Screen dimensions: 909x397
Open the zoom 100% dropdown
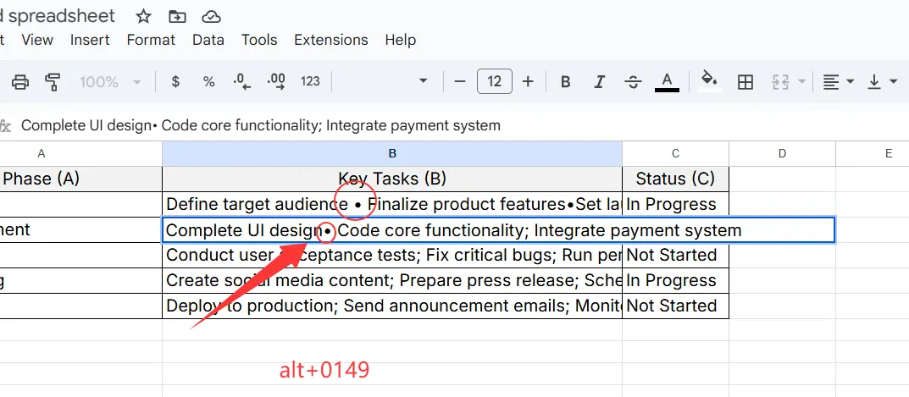coord(110,81)
